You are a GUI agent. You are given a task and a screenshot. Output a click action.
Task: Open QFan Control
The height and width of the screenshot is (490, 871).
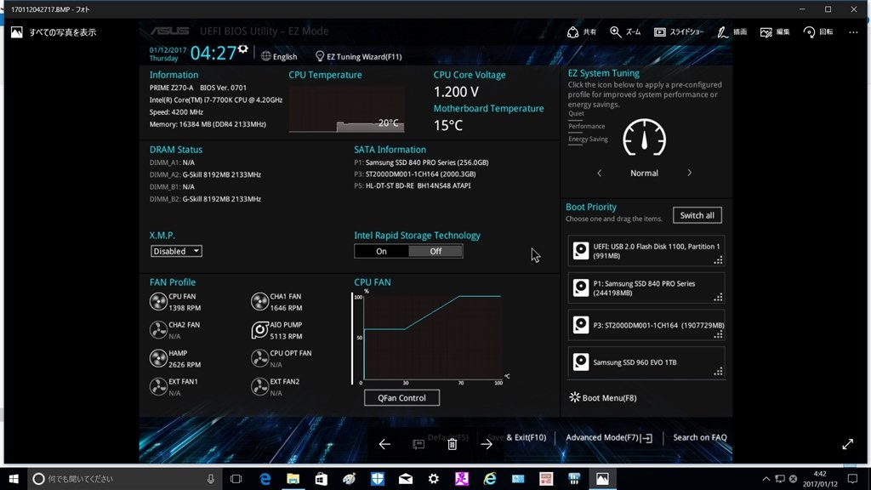pos(401,397)
